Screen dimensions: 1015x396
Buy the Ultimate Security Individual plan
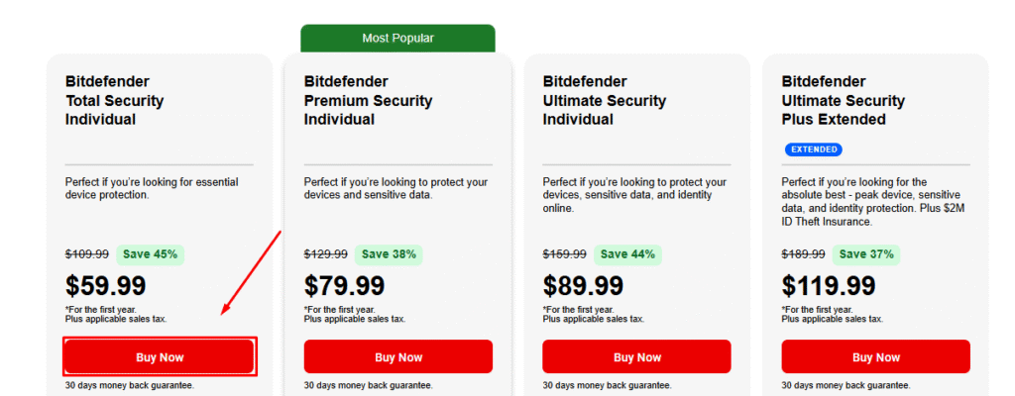point(636,356)
